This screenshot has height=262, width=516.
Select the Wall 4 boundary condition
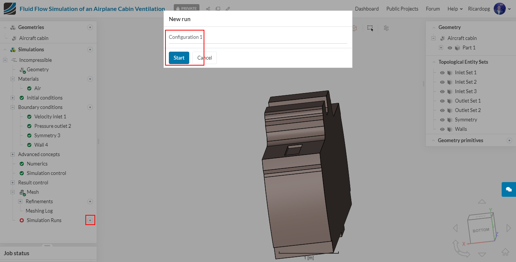click(41, 145)
